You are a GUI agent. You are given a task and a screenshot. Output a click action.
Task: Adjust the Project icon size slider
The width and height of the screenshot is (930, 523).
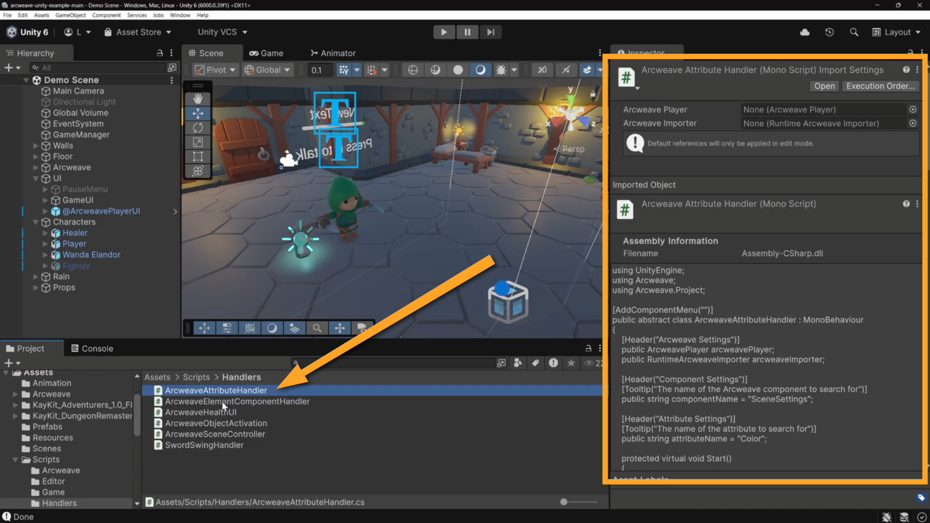click(x=564, y=502)
